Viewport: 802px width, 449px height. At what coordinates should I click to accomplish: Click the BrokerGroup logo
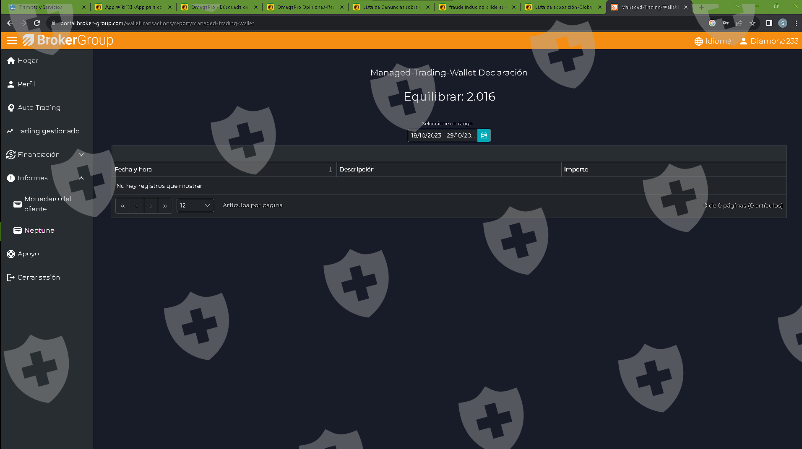coord(68,40)
